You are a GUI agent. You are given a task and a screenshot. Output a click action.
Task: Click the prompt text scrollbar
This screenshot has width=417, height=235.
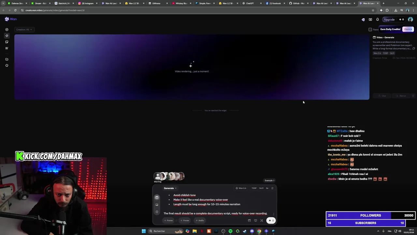click(x=274, y=214)
